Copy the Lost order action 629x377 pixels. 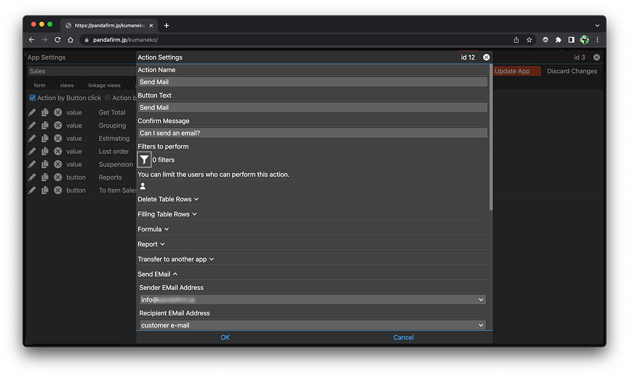click(x=45, y=151)
